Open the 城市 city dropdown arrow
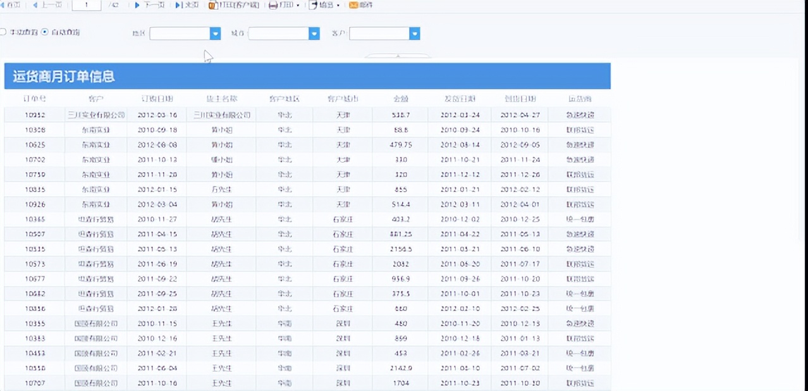The image size is (808, 391). [x=314, y=34]
